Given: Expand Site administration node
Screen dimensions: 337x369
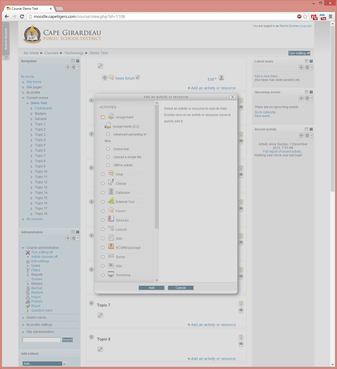Looking at the screenshot, I should pyautogui.click(x=23, y=332).
